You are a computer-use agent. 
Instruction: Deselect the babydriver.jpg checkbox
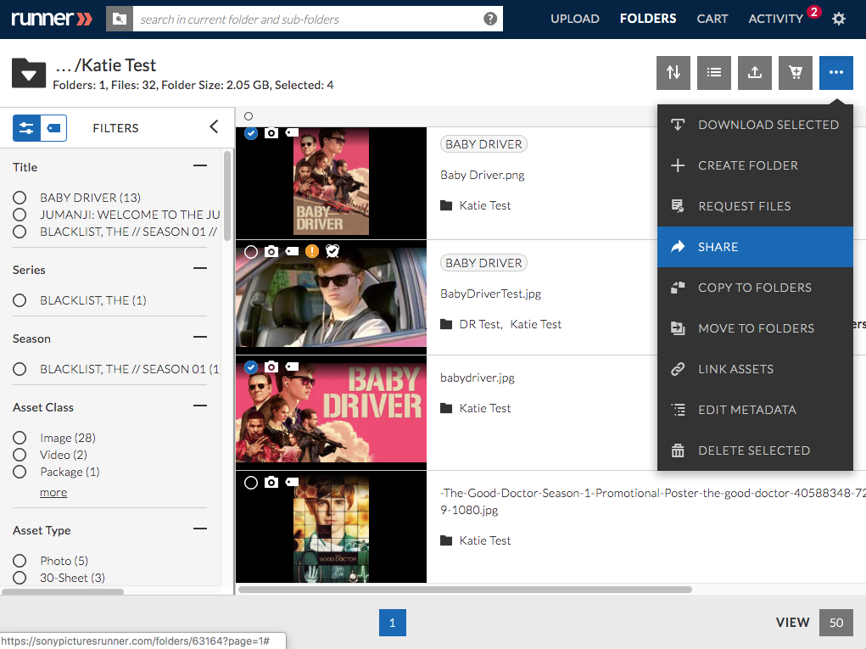tap(251, 366)
